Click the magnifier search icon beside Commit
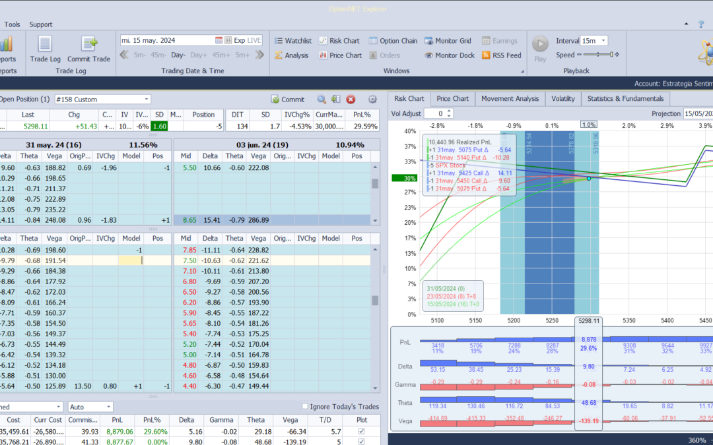The height and width of the screenshot is (445, 713). point(322,100)
